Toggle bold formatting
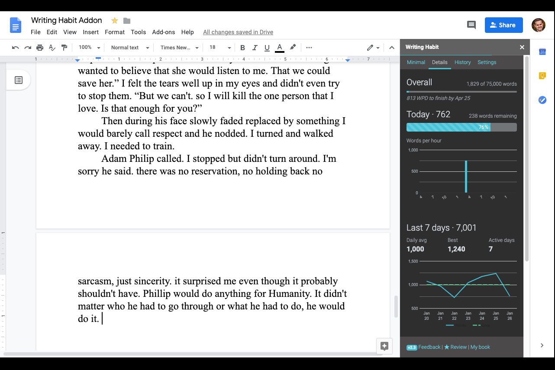The image size is (555, 370). (242, 48)
